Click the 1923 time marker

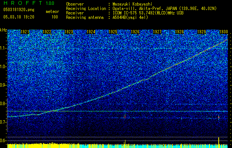[x=69, y=32]
